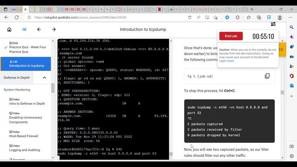Collapse the Defense in Depth section
The image size is (297, 167).
coord(45,77)
